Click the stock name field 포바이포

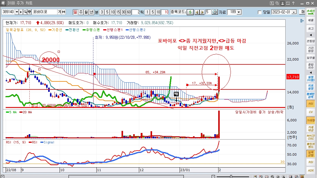(45, 12)
